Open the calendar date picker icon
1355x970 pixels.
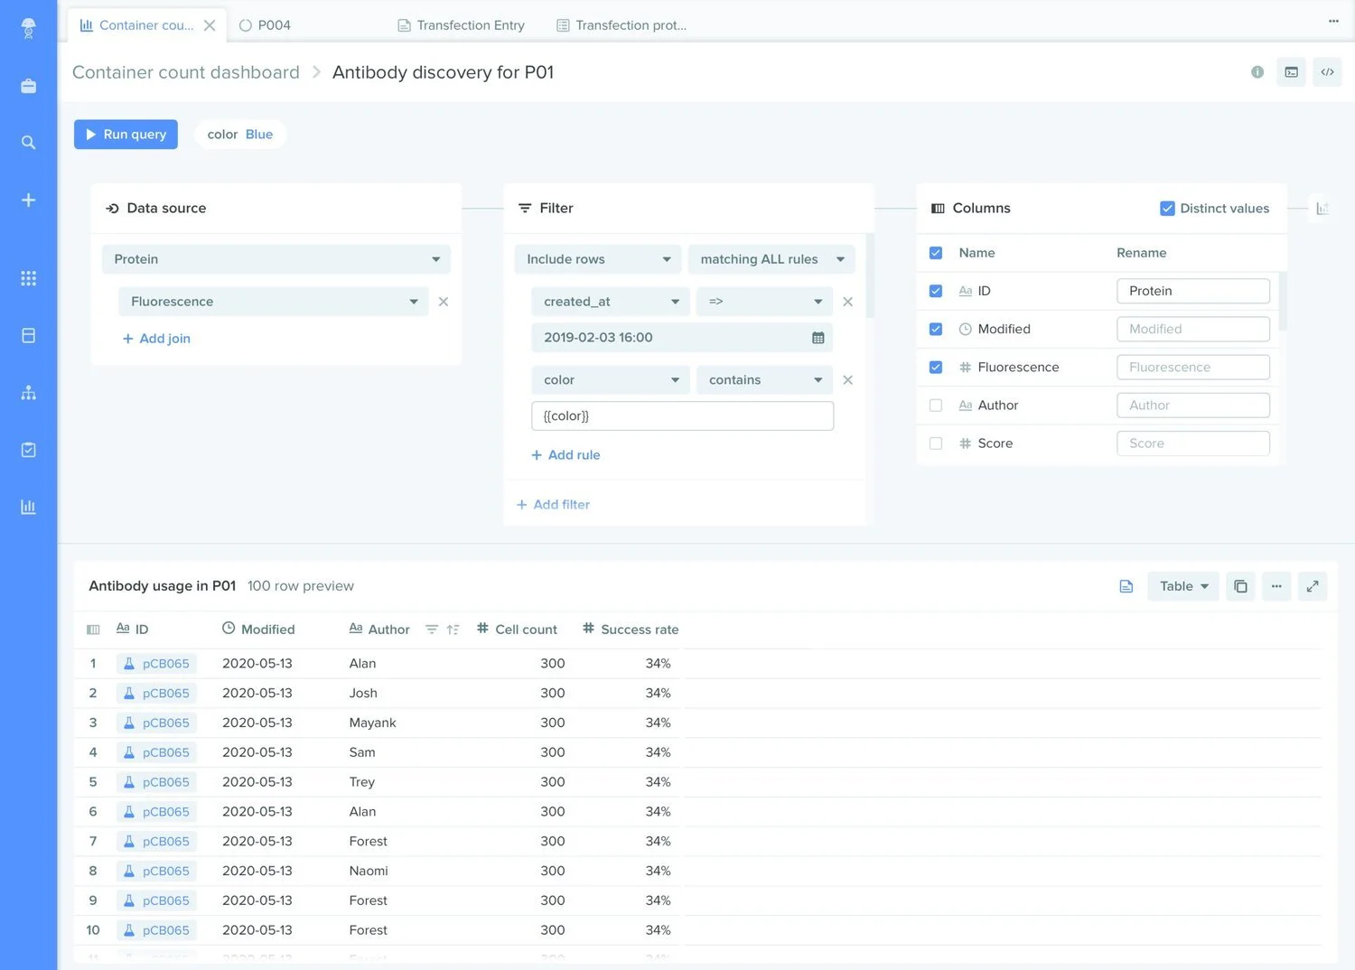(x=818, y=338)
